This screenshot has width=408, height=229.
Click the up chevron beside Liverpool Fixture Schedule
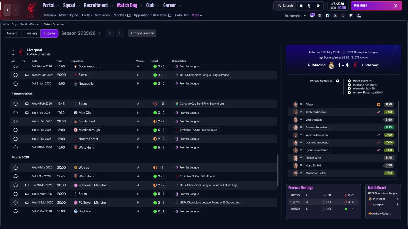point(13,50)
